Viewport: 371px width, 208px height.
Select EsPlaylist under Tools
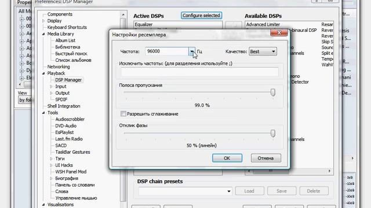point(64,132)
